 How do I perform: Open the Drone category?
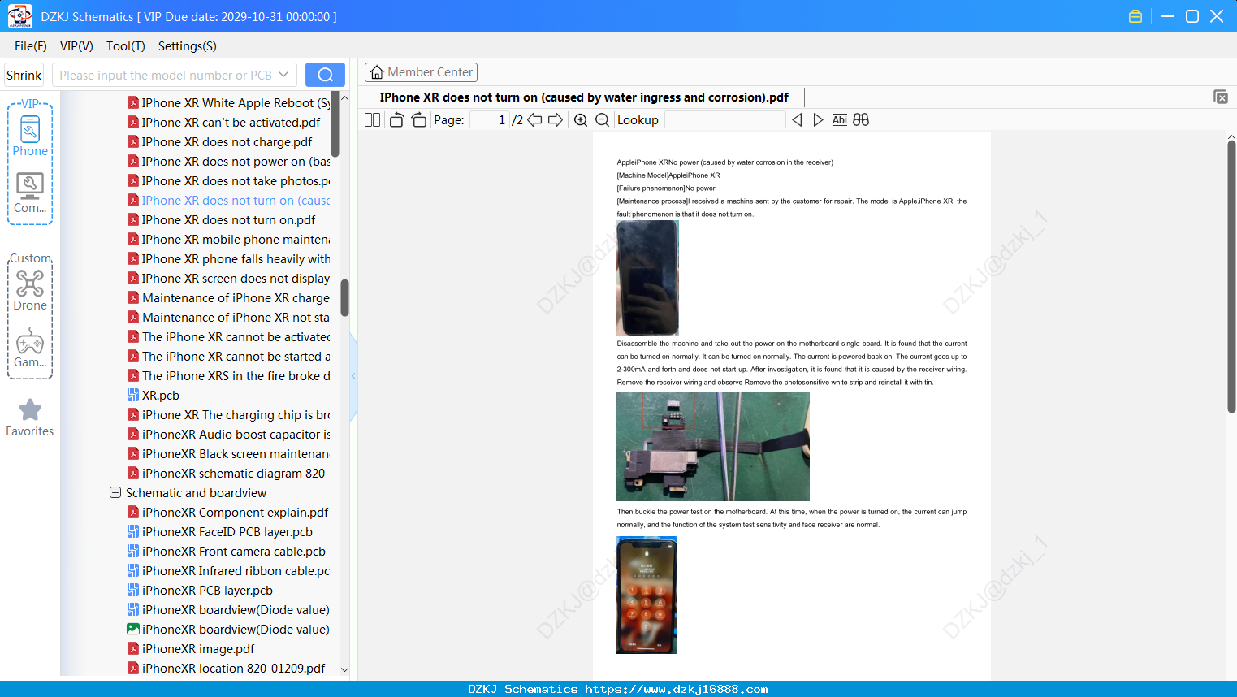click(30, 290)
